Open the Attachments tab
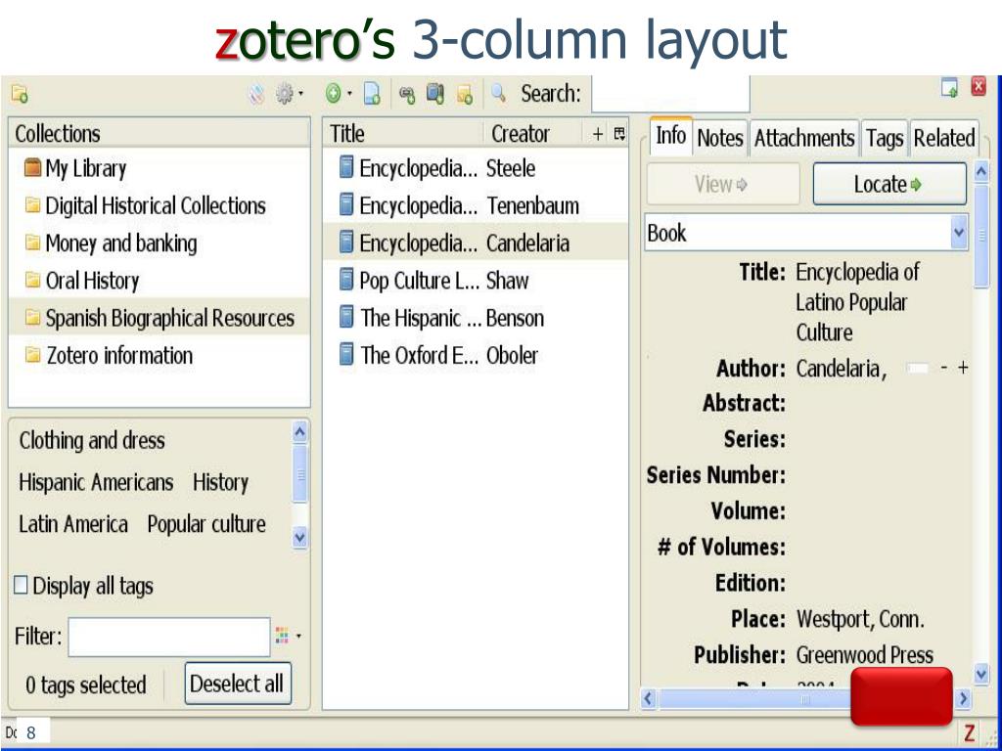This screenshot has width=1002, height=751. [x=804, y=137]
